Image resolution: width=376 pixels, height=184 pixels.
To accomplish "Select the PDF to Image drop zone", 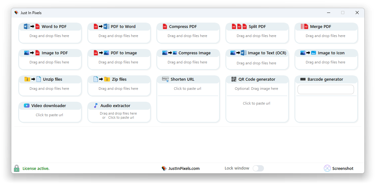I will (118, 62).
